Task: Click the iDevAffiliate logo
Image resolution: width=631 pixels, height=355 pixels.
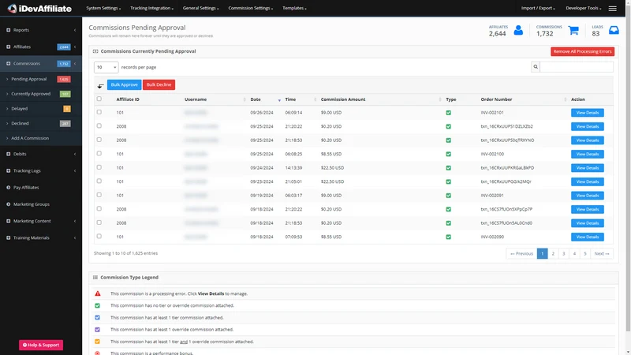Action: coord(39,9)
